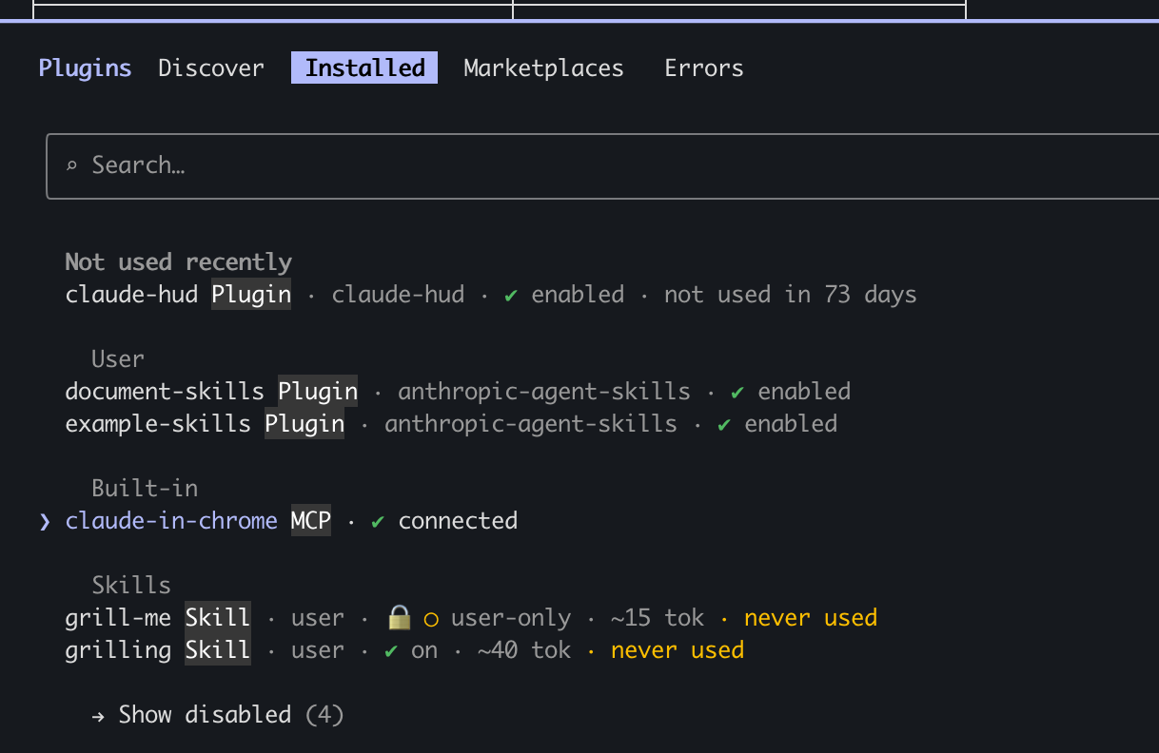Click the yellow circle user-only indicator
The height and width of the screenshot is (753, 1159).
(x=431, y=619)
